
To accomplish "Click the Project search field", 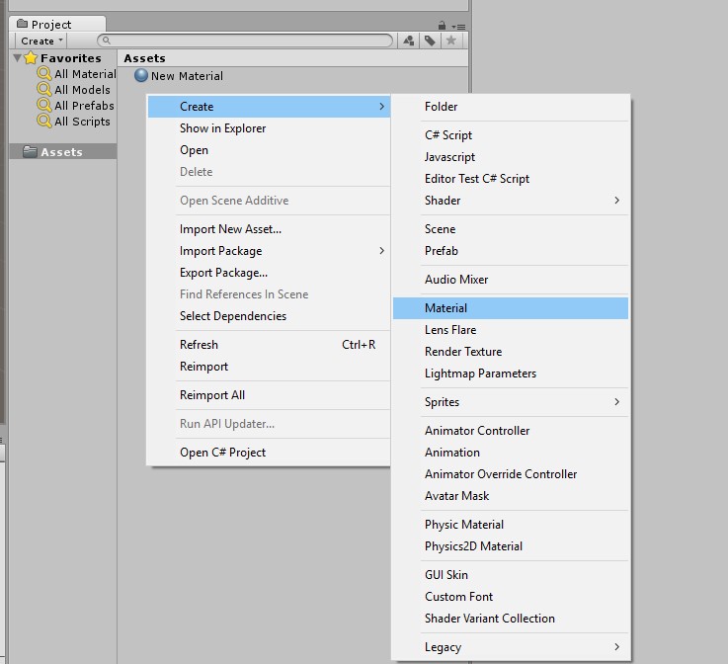I will tap(245, 41).
